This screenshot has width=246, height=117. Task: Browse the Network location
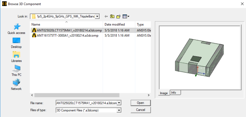16,85
